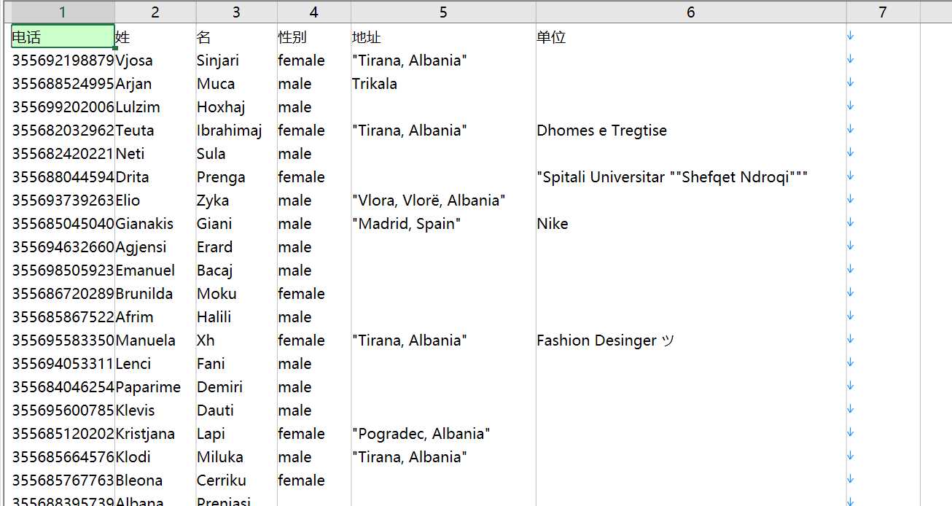952x506 pixels.
Task: Select the Zyka cell
Action: pyautogui.click(x=237, y=201)
